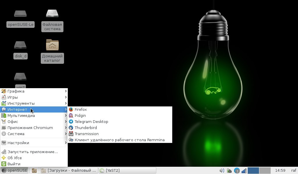Launch Firefox from the Интернет submenu
Viewport: 298px width, 174px height.
pos(120,109)
